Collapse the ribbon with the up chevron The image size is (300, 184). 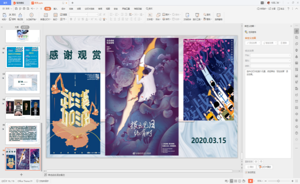click(297, 9)
